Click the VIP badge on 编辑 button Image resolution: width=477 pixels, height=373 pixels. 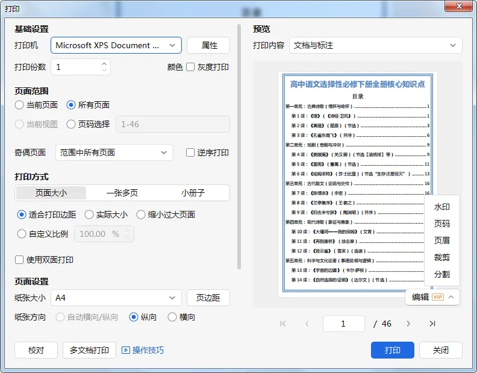click(438, 297)
